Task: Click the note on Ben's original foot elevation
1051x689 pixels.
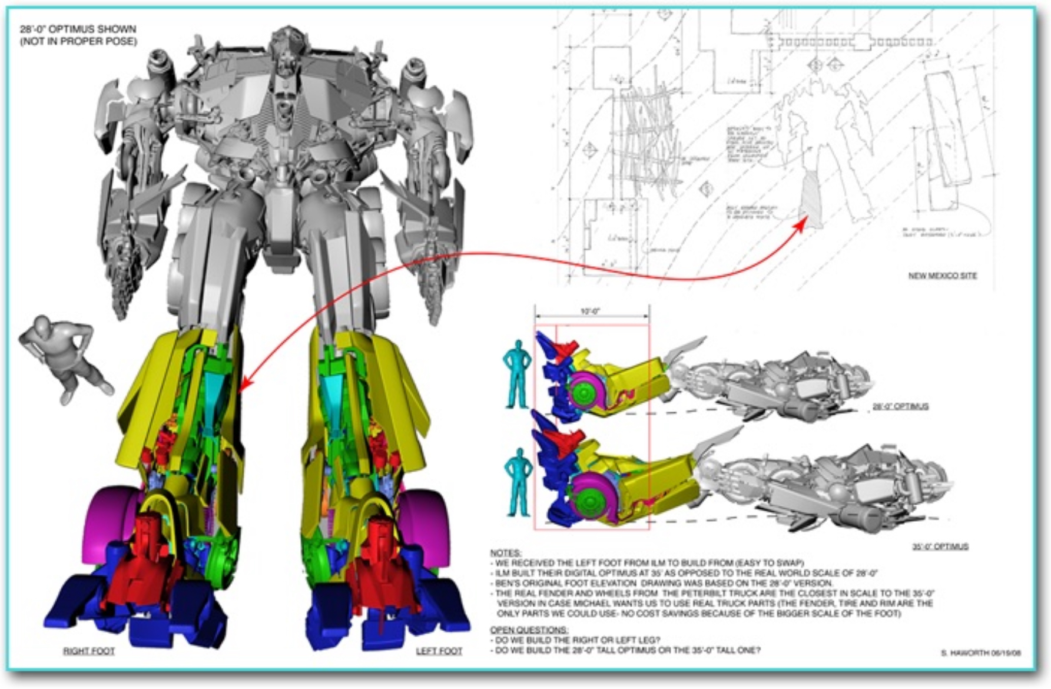Action: tap(661, 582)
